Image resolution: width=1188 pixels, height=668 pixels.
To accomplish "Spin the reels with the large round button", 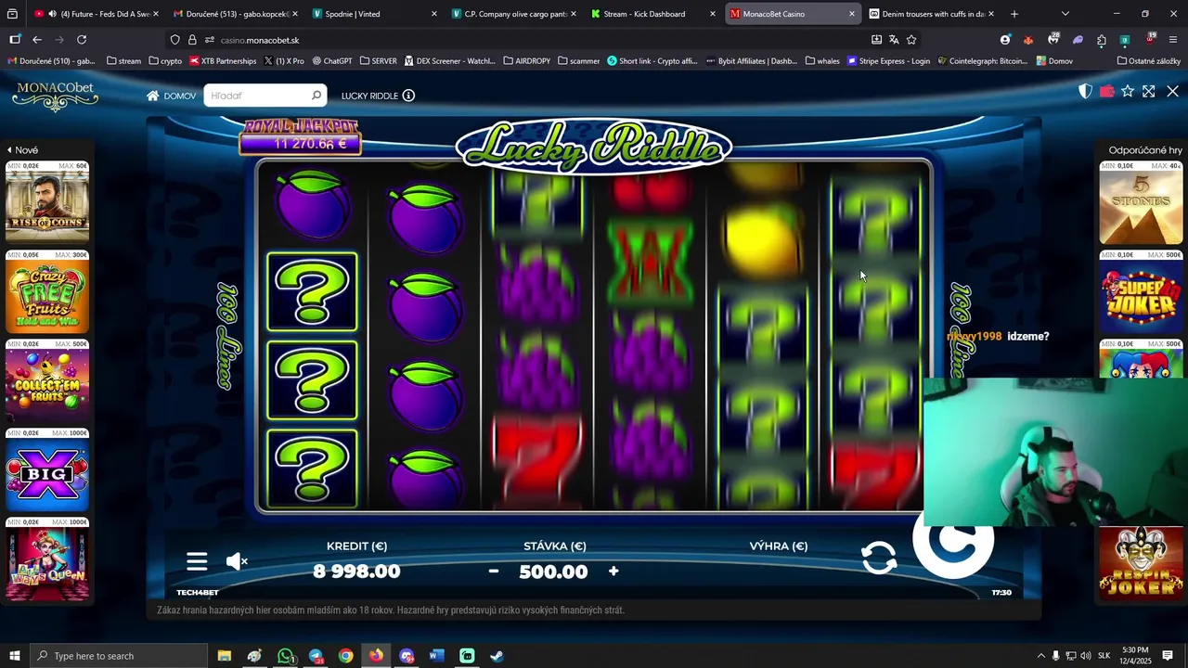I will coord(953,538).
